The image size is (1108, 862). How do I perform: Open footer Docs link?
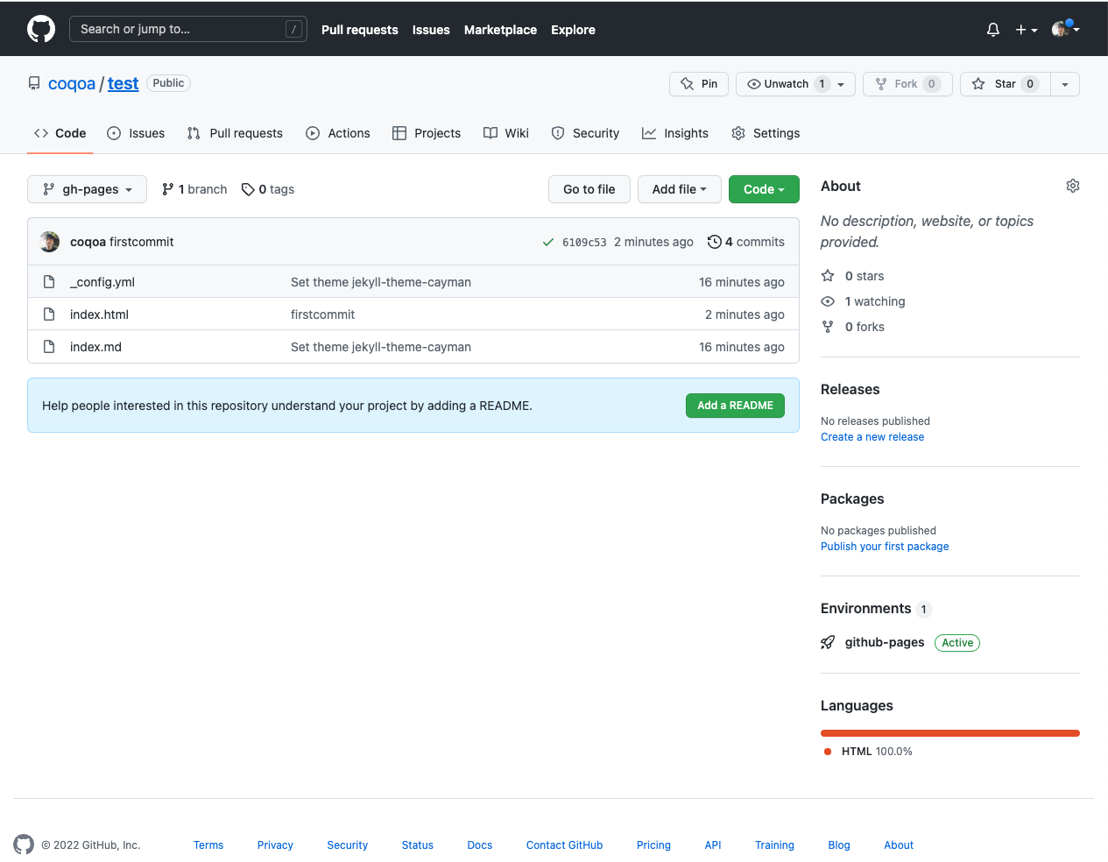tap(480, 845)
